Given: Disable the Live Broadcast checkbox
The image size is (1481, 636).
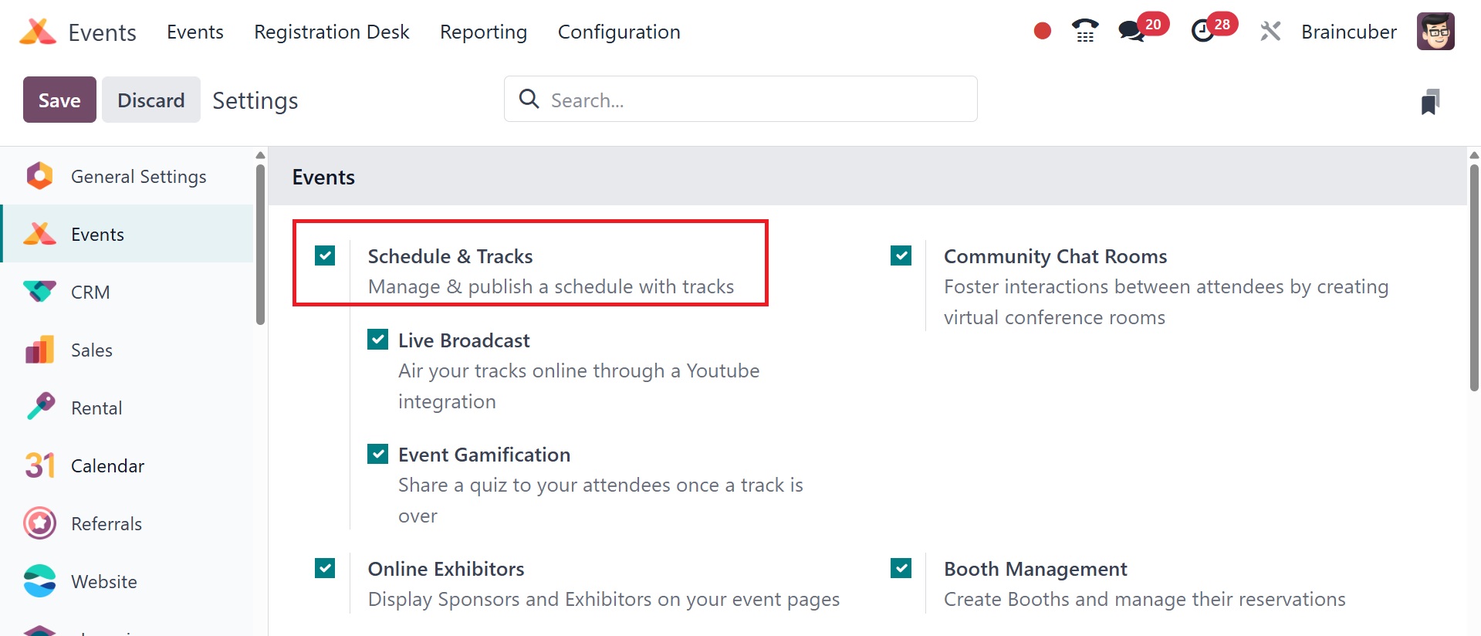Looking at the screenshot, I should click(378, 340).
